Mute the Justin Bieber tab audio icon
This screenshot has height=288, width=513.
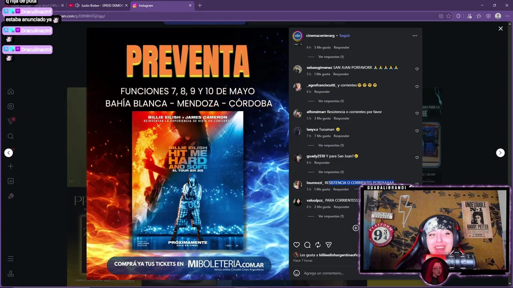77,6
